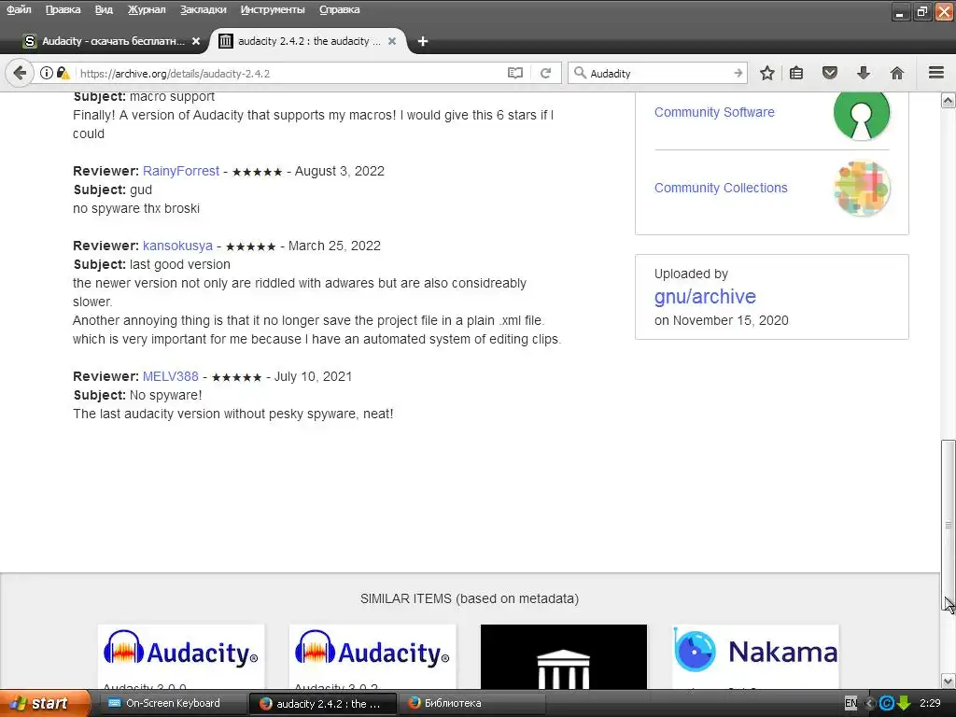Viewport: 956px width, 717px height.
Task: Open the Правка menu
Action: [63, 9]
